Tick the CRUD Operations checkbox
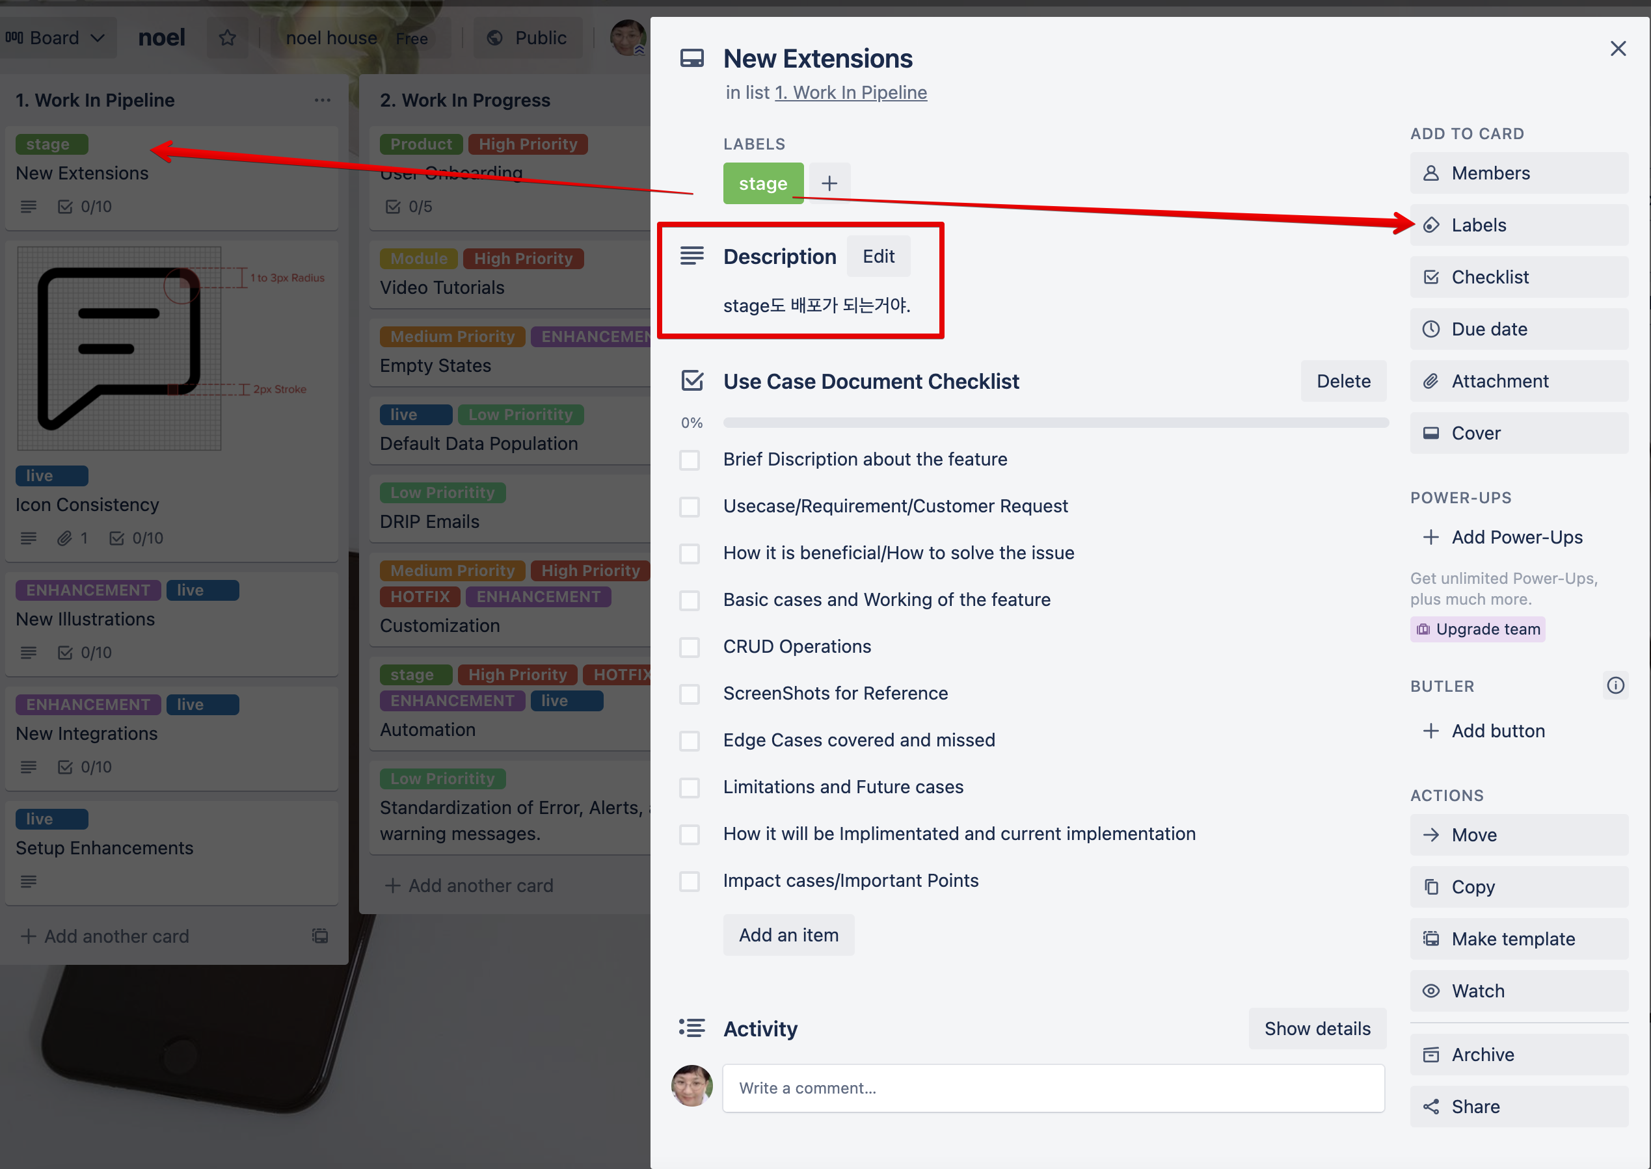Screen dimensions: 1651x1169 [x=690, y=647]
